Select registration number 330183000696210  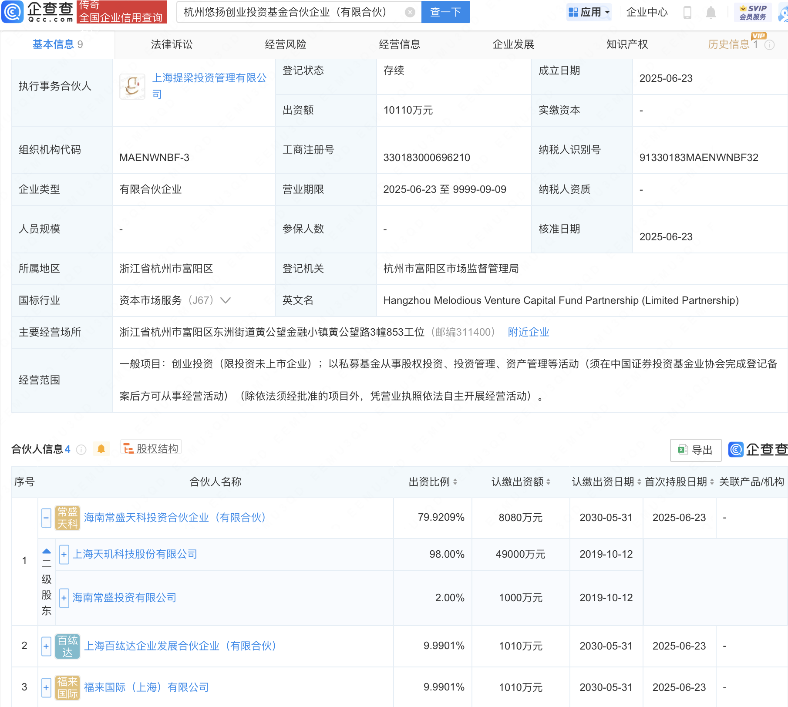coord(427,158)
